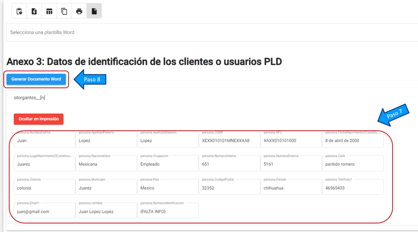Click the persona.RFC field
The height and width of the screenshot is (232, 418).
coord(291,139)
